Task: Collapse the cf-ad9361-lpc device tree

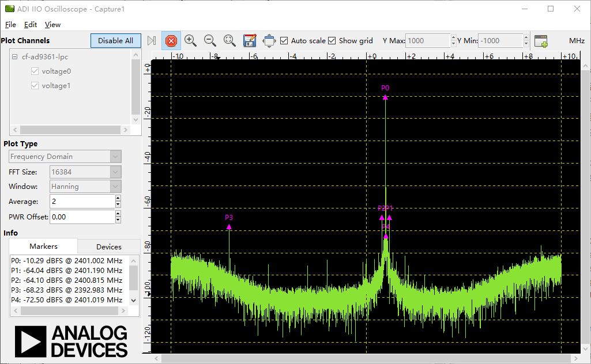Action: click(x=14, y=57)
